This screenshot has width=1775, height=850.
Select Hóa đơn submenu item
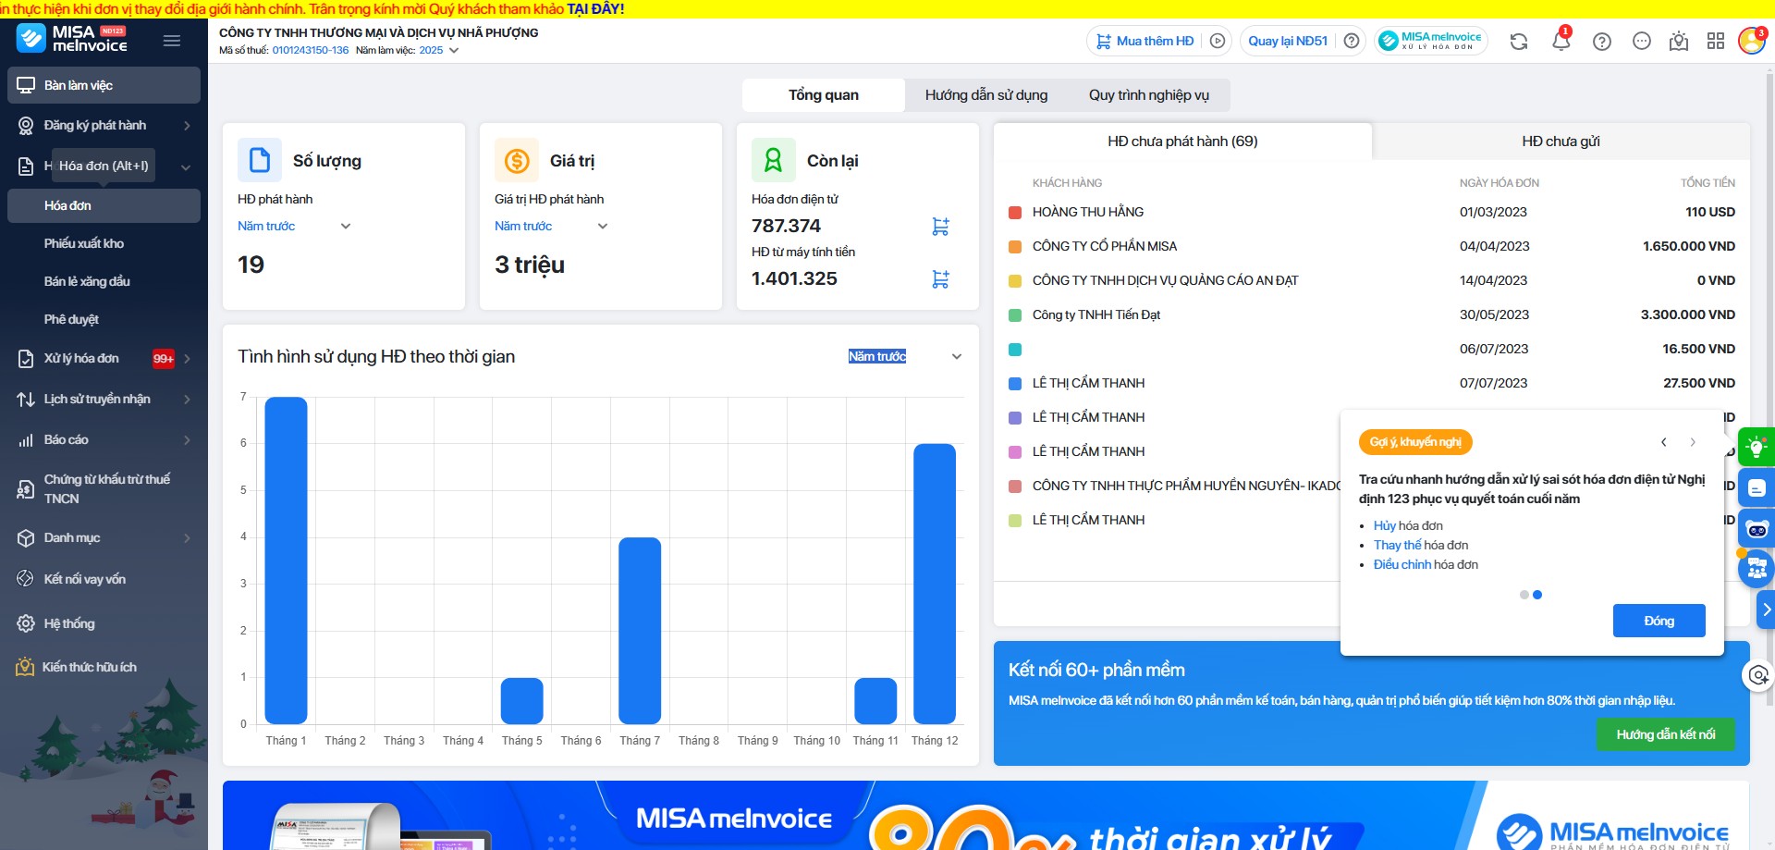pos(104,205)
